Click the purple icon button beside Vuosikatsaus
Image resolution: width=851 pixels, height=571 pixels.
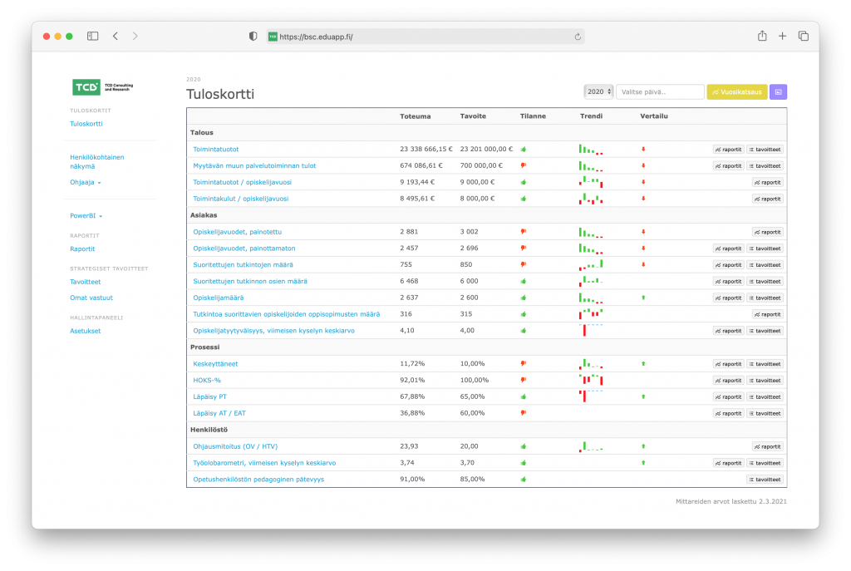[778, 92]
